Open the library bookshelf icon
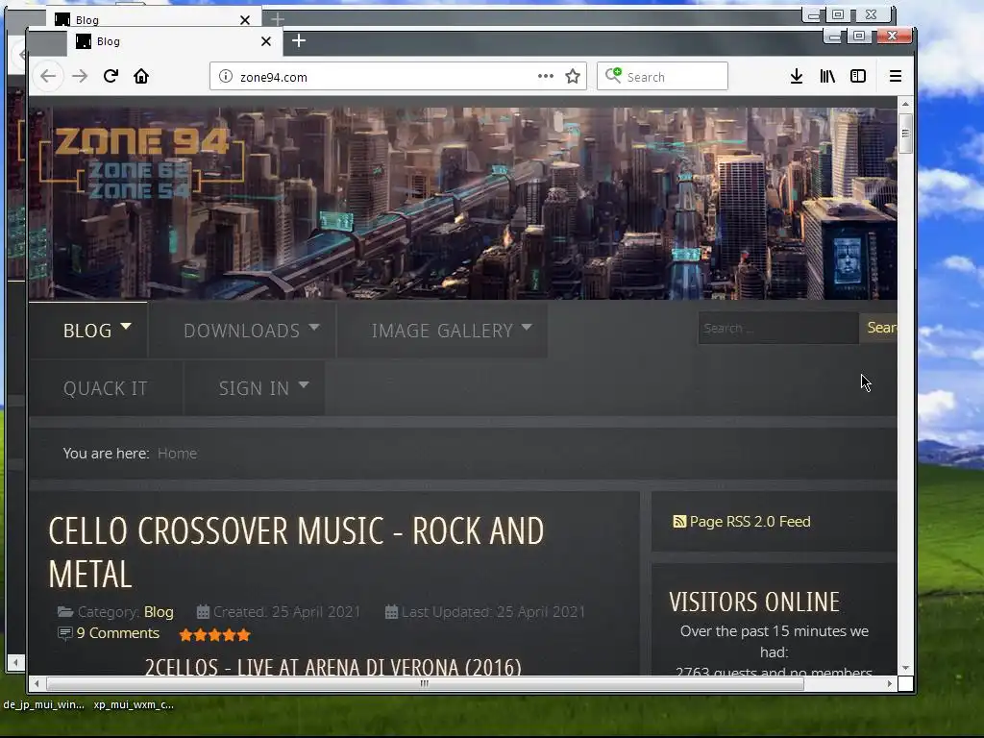This screenshot has height=738, width=984. pos(827,77)
